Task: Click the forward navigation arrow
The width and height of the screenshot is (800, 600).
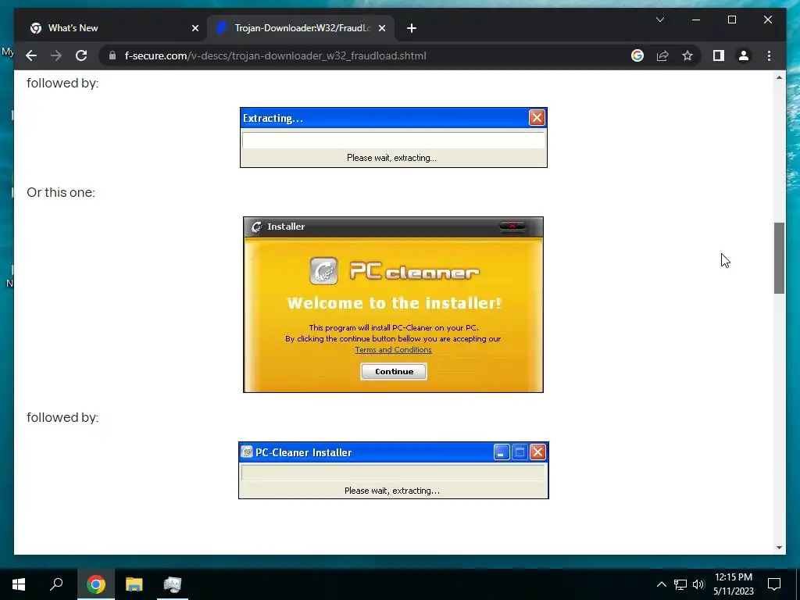Action: pyautogui.click(x=56, y=55)
